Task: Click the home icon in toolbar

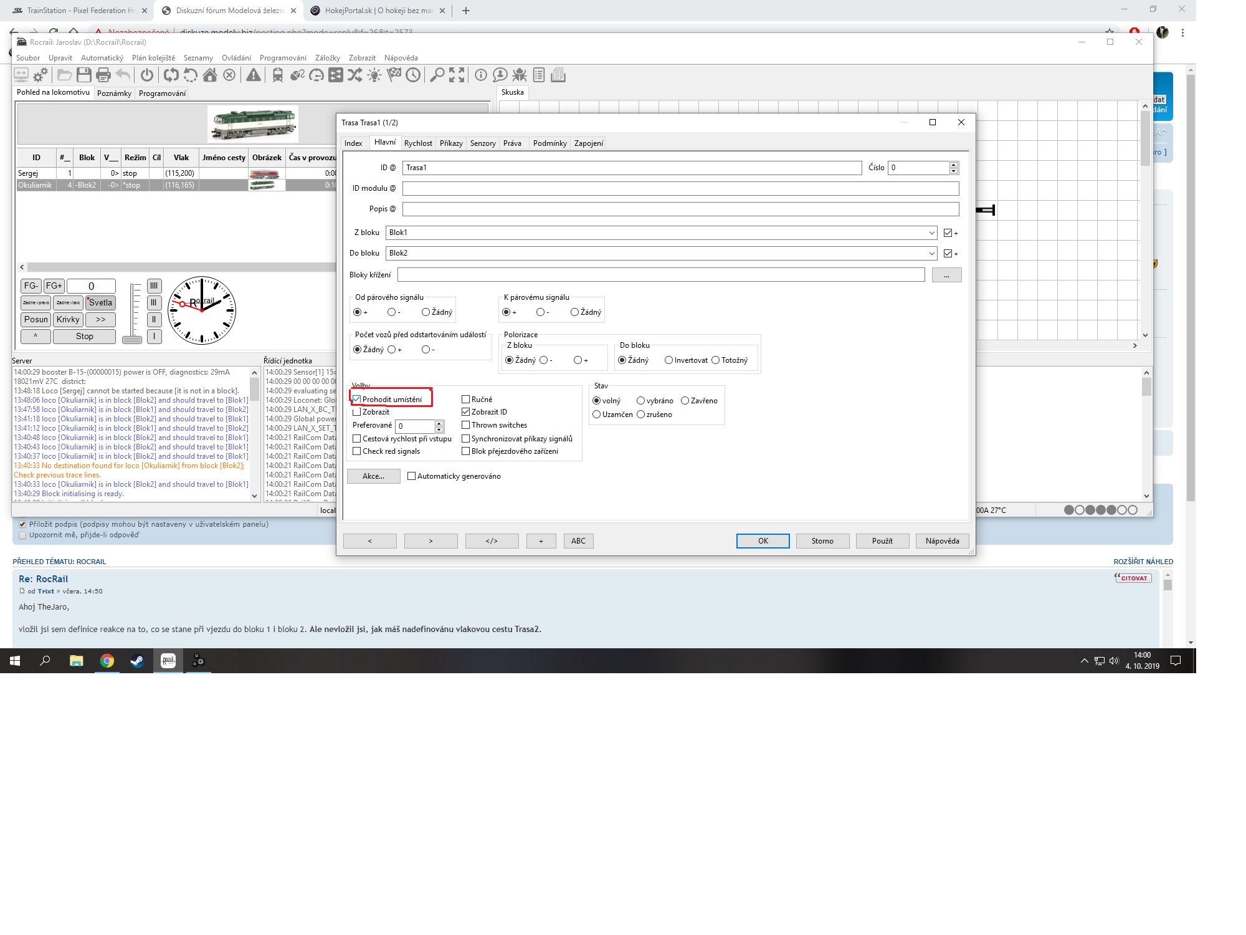Action: [x=210, y=75]
